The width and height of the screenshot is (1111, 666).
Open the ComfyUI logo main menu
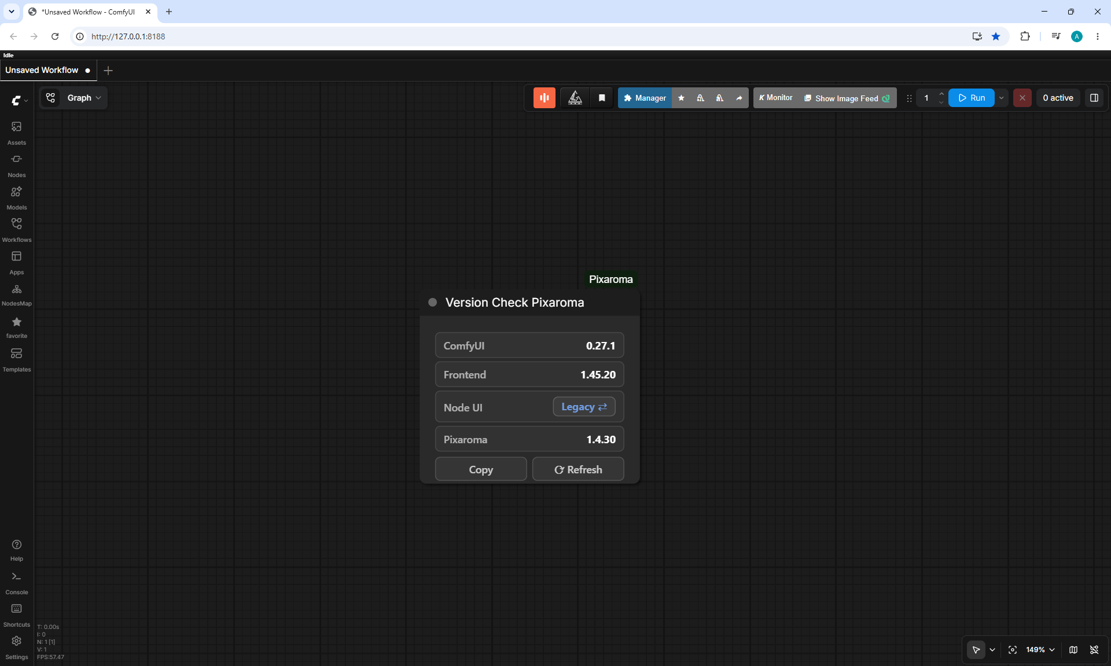tap(19, 100)
